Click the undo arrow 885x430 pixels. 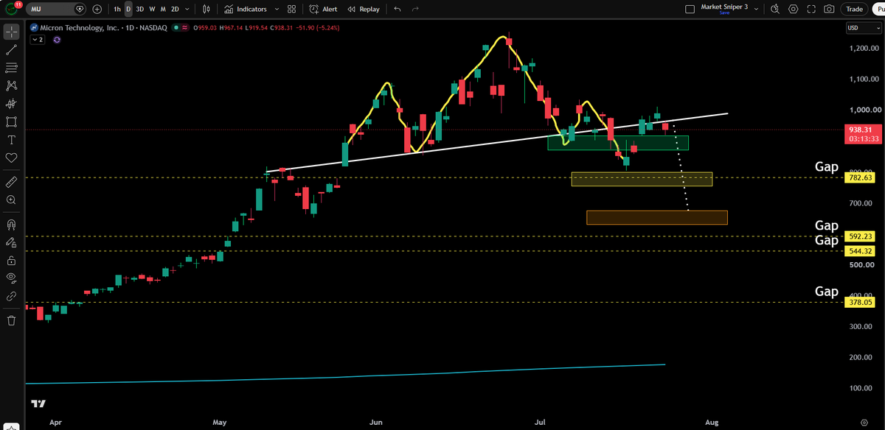click(398, 10)
